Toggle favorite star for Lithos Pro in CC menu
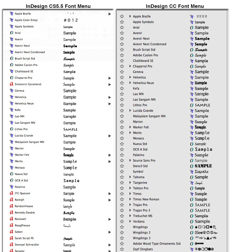 [x=122, y=105]
